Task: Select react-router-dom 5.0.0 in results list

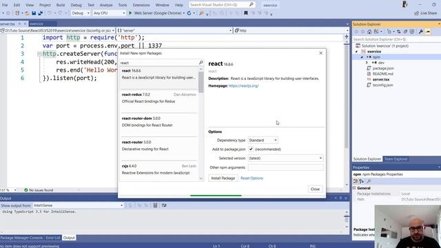Action: 159,125
